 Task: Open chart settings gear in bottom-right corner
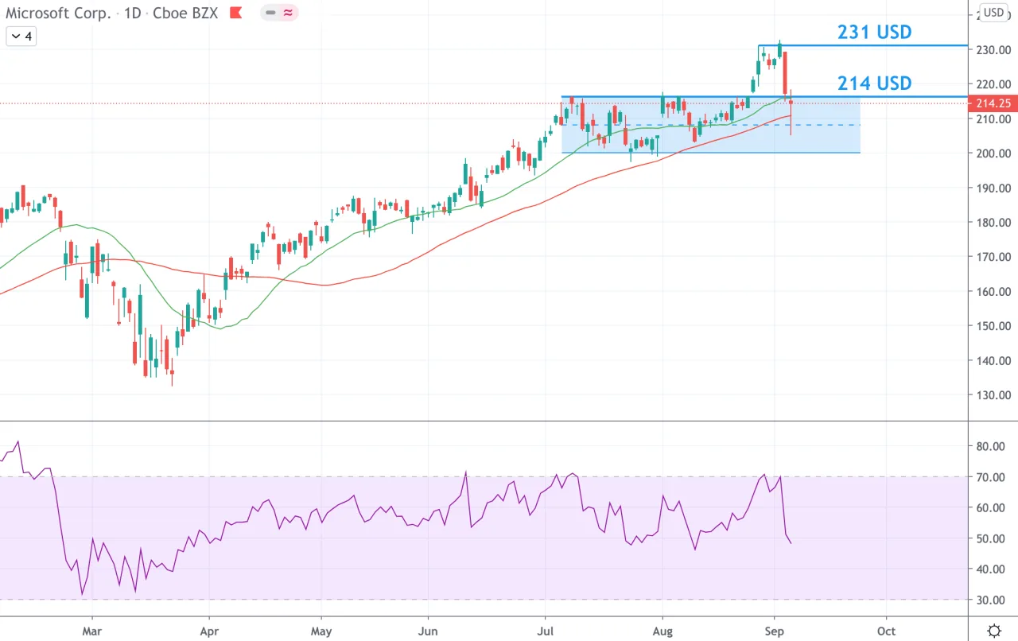[994, 631]
